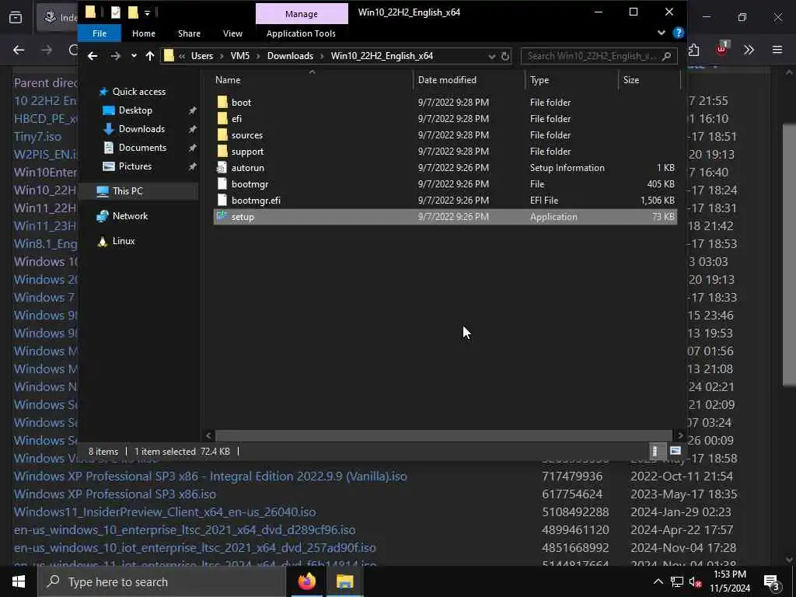
Task: Sort by Date modified column header
Action: click(x=447, y=80)
